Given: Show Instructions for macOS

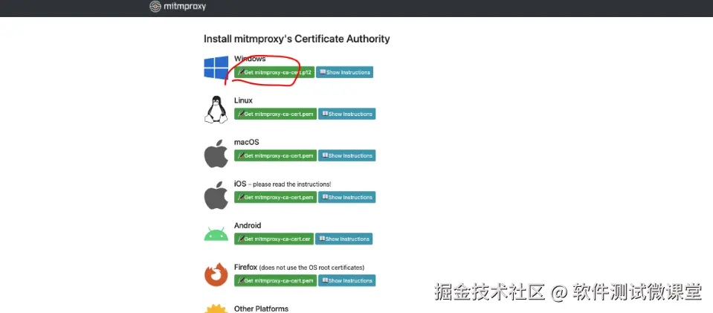Looking at the screenshot, I should (347, 155).
